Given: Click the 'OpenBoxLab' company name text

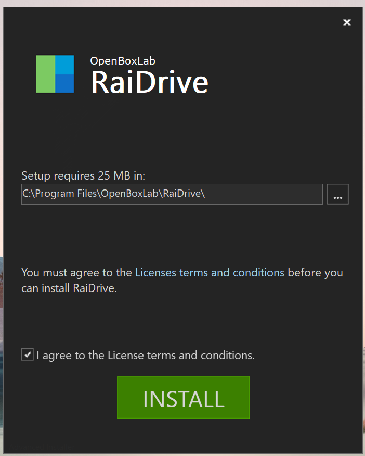Looking at the screenshot, I should [x=123, y=61].
